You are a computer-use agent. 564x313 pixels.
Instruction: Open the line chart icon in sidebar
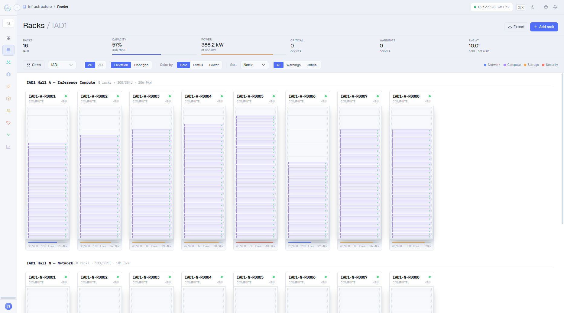coord(8,147)
